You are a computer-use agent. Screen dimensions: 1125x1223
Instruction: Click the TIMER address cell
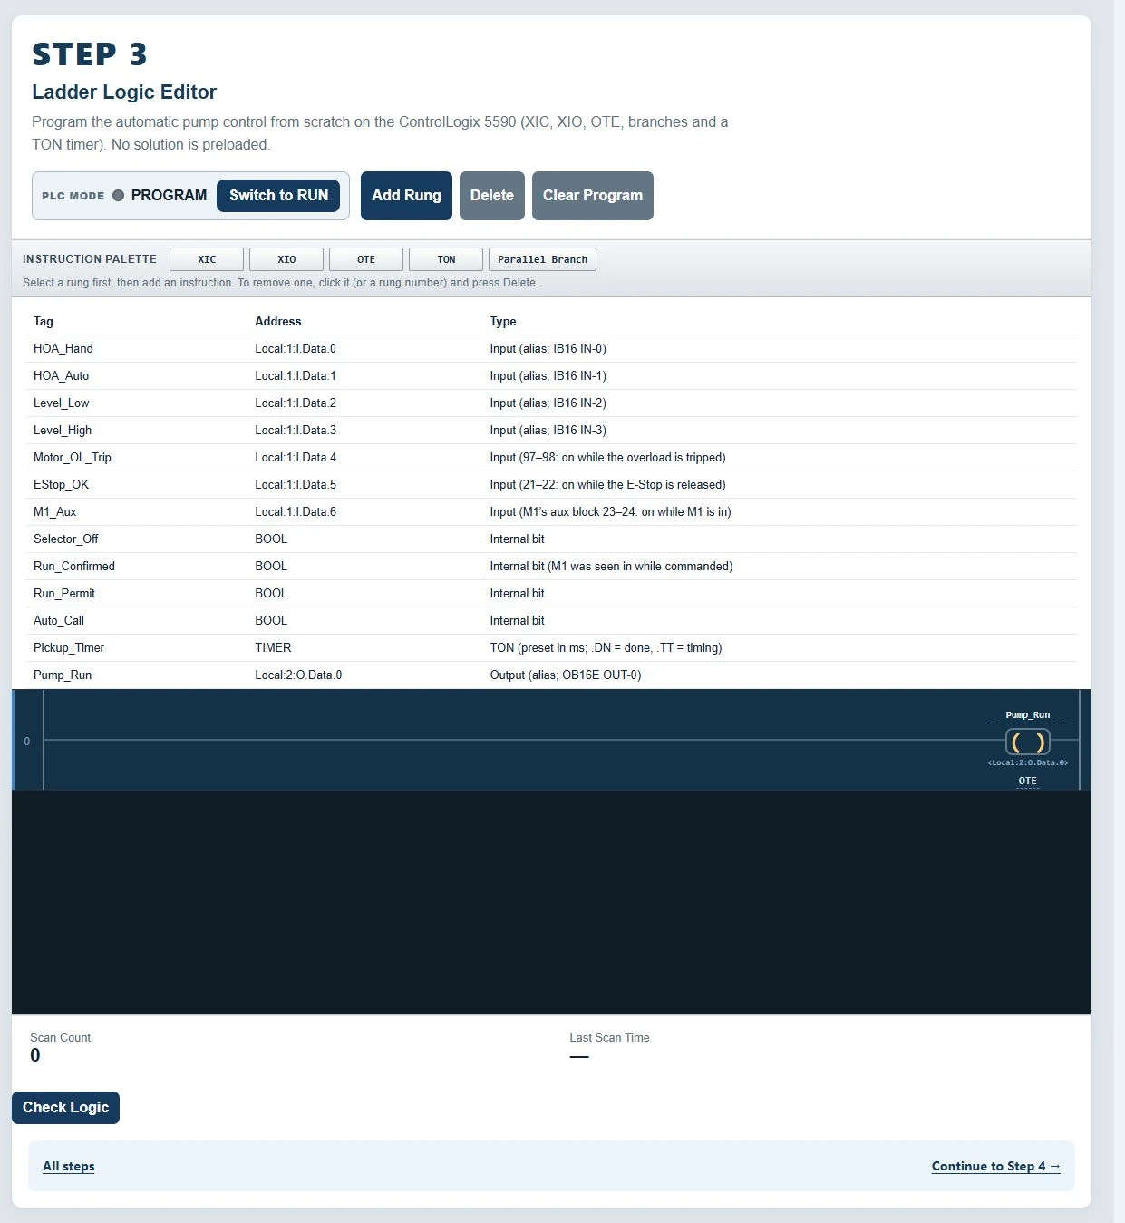(x=273, y=648)
